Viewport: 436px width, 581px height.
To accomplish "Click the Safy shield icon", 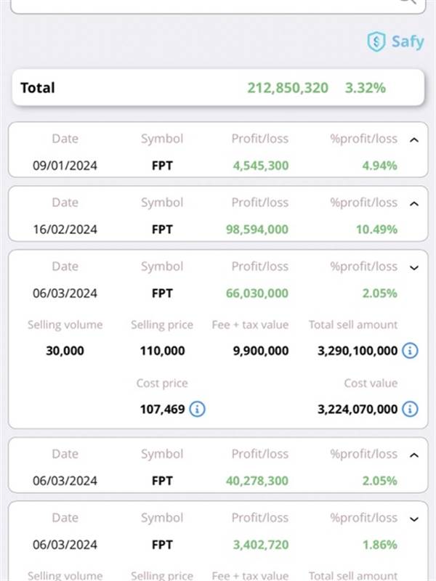I will [376, 41].
